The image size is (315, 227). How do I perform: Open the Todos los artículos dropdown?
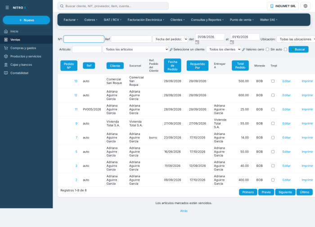point(135,49)
